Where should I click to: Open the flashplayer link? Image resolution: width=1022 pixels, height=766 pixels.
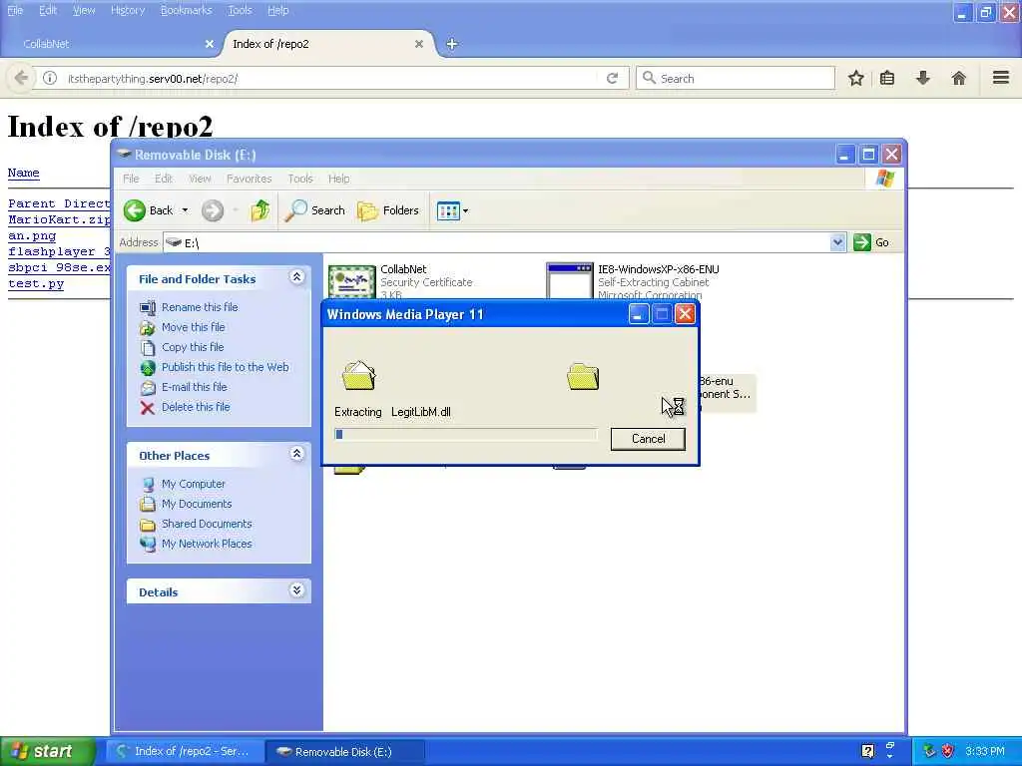pos(59,251)
